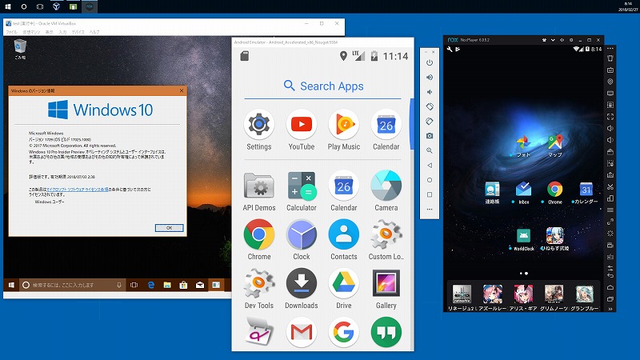640x360 pixels.
Task: Click OK in Windows version dialog
Action: coord(169,228)
